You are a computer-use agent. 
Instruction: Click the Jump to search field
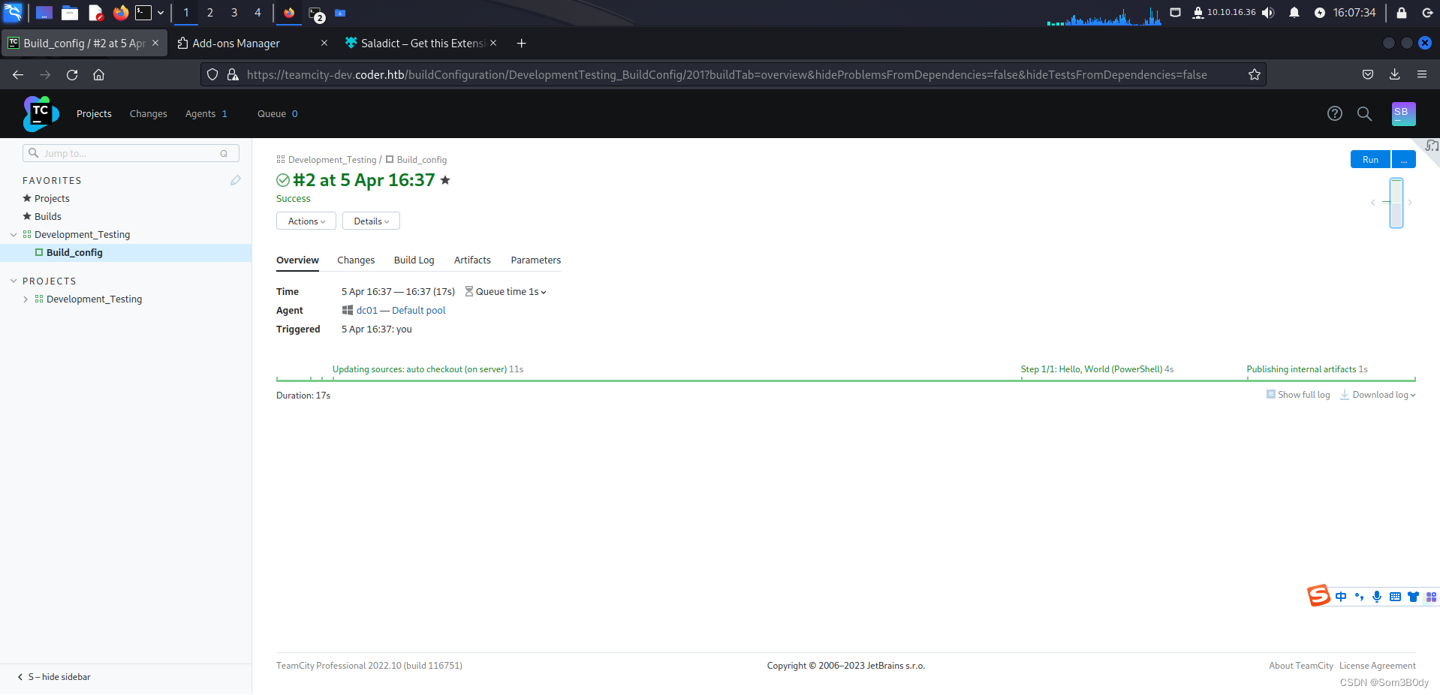click(131, 153)
